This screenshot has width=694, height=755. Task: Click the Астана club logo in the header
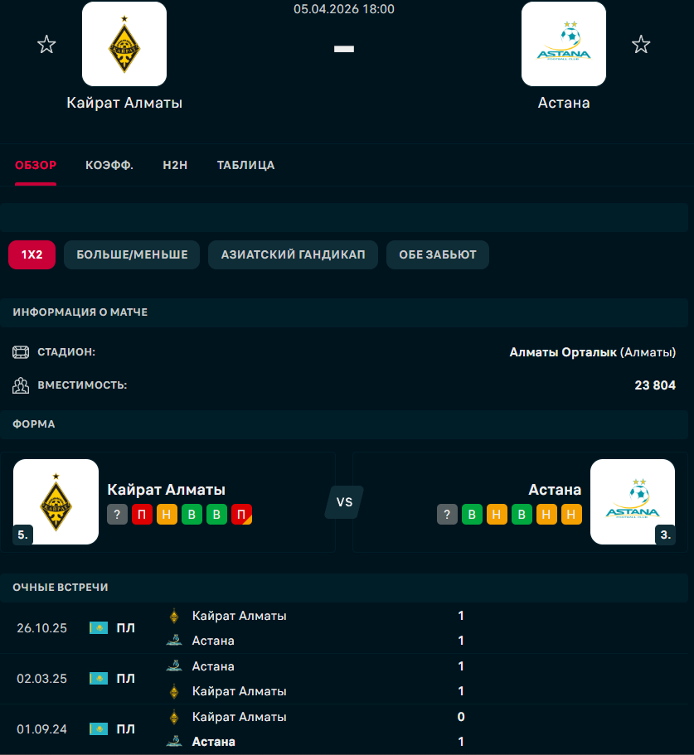point(564,45)
